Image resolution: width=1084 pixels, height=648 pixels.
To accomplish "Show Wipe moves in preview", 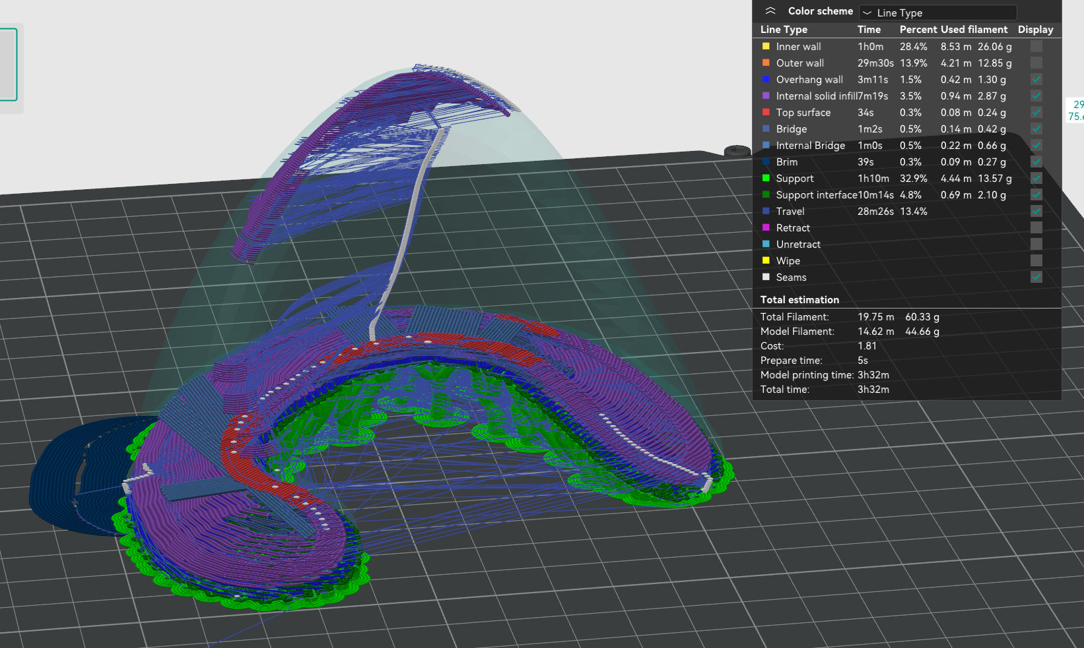I will (x=1036, y=261).
